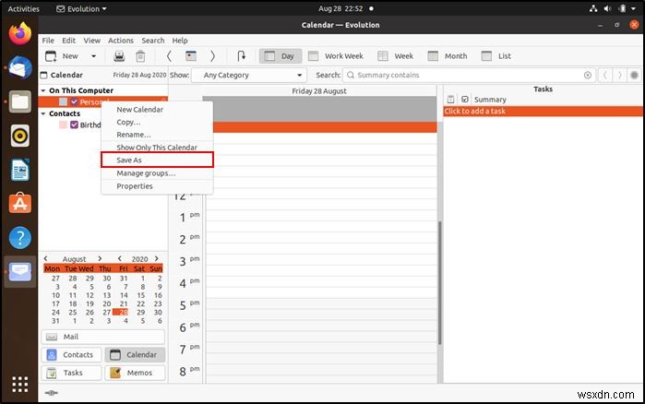Go to next year in mini calendar
645x404 pixels.
[156, 258]
